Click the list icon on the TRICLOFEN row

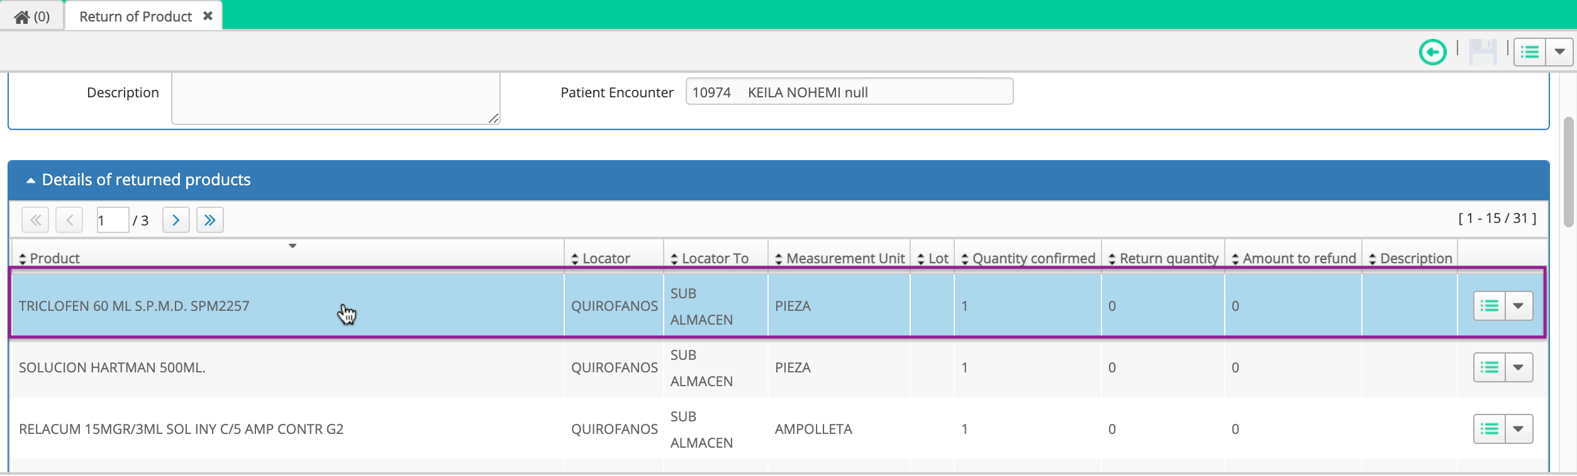pos(1488,306)
